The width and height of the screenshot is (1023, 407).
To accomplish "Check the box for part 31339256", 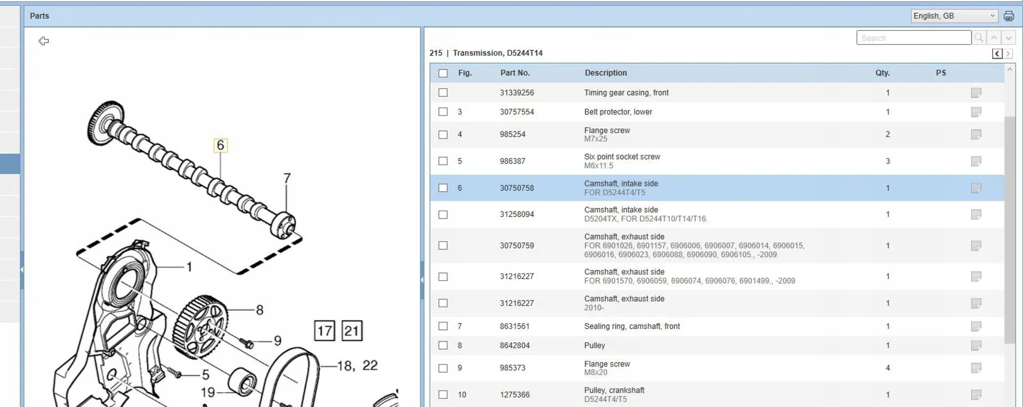I will pyautogui.click(x=443, y=93).
